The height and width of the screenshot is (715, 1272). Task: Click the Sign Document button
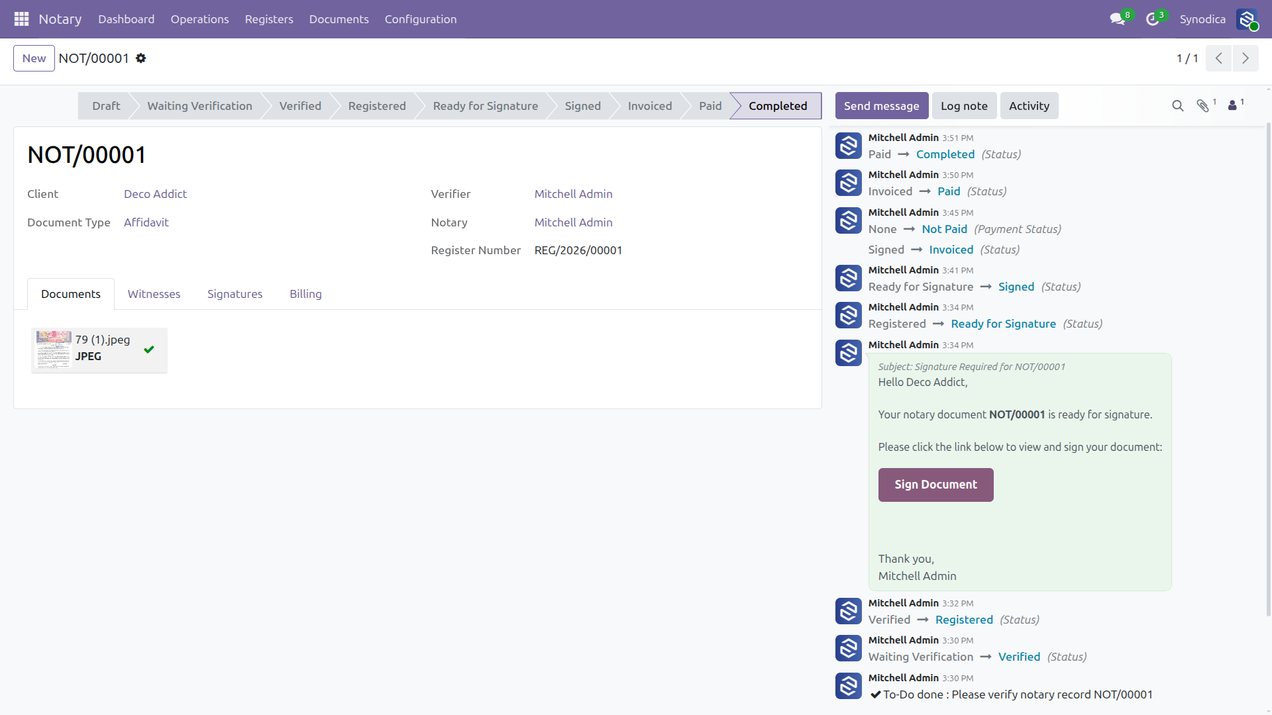tap(935, 485)
